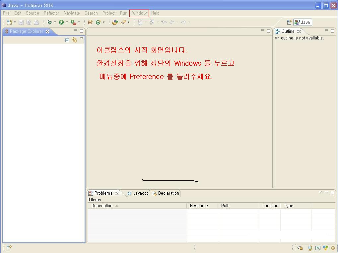Select the Outline tab
The width and height of the screenshot is (338, 253).
(288, 32)
